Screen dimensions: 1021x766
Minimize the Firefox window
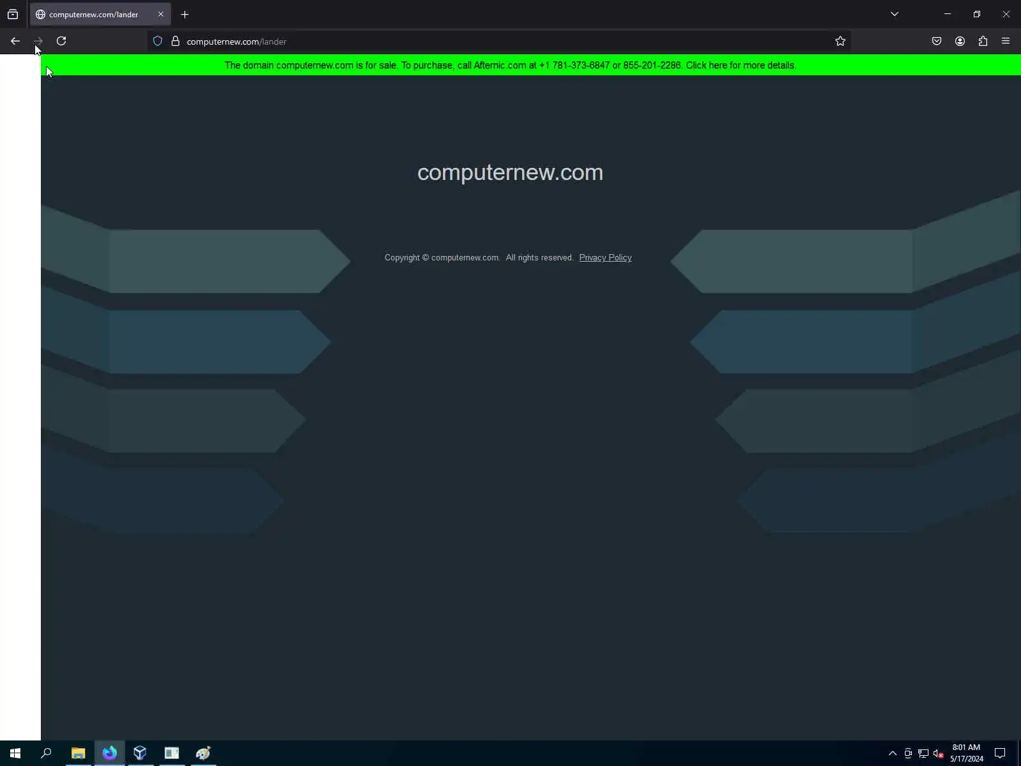point(948,14)
